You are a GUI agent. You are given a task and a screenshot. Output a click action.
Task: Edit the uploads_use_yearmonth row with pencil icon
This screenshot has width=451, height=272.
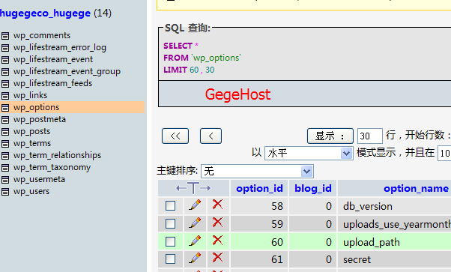(195, 223)
